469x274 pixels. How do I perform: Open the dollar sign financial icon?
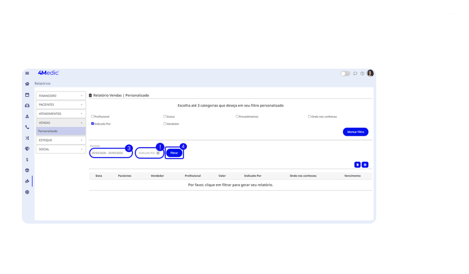coord(27,159)
